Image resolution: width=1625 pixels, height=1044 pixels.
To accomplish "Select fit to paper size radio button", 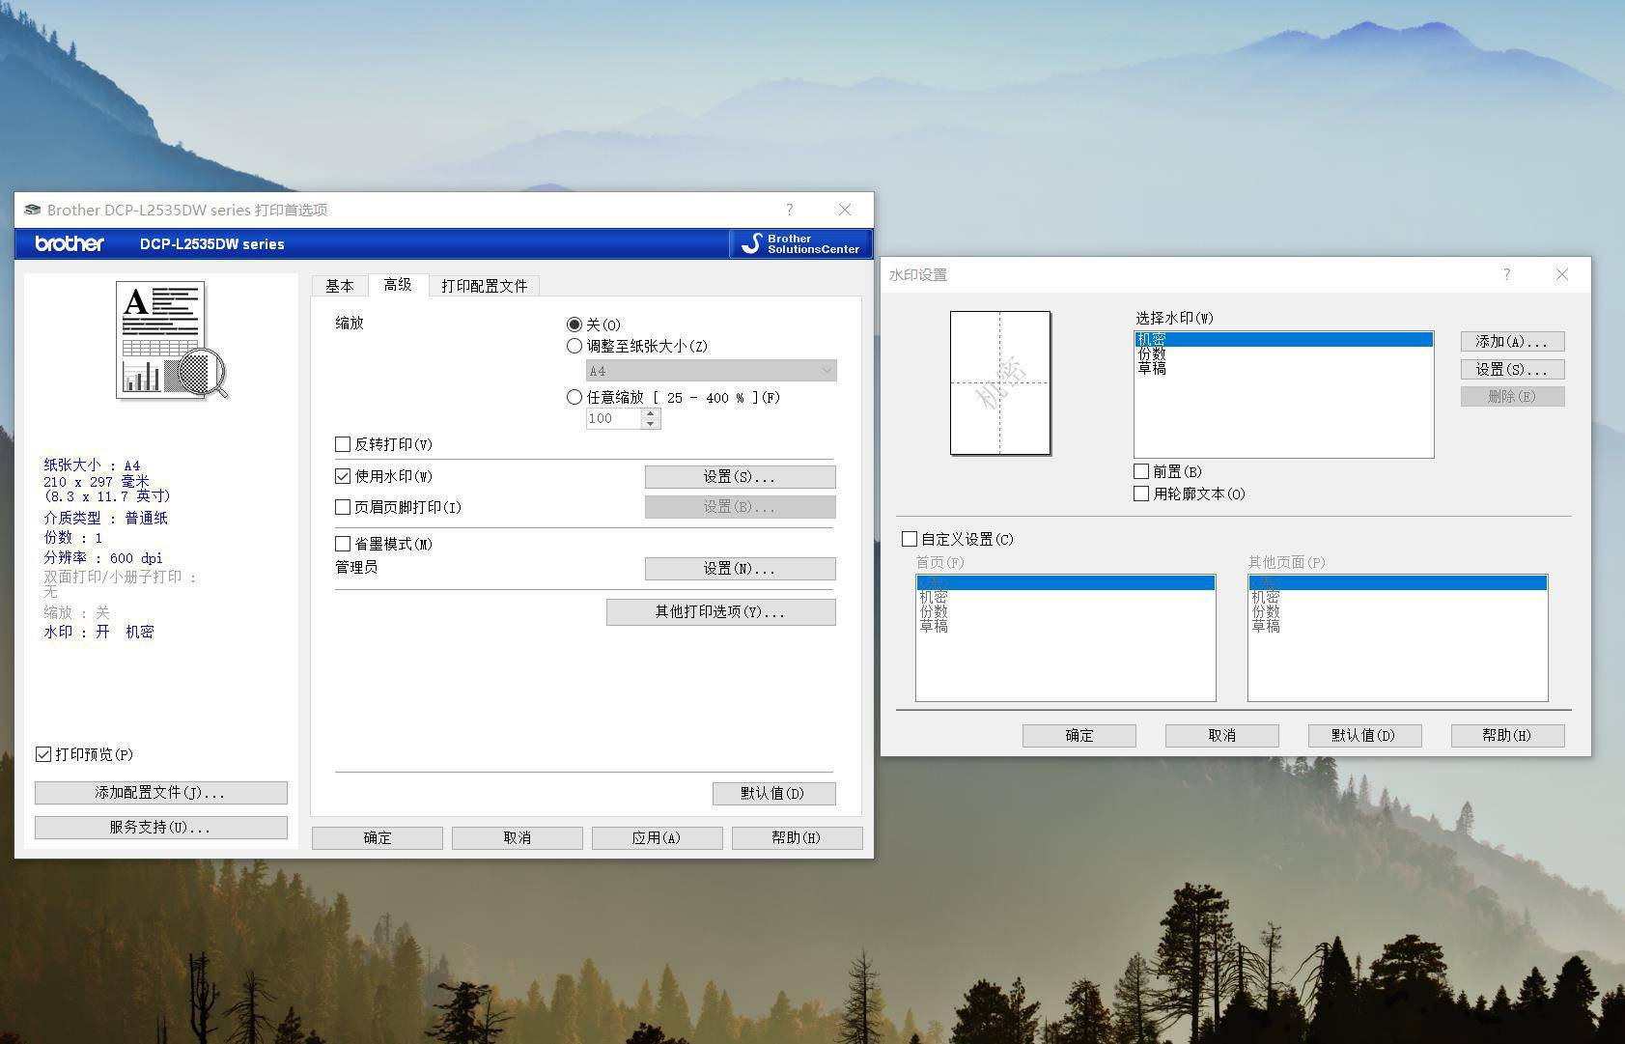I will pos(574,346).
